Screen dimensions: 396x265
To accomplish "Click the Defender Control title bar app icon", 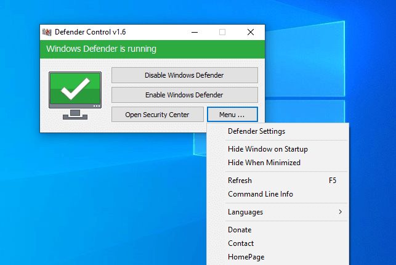I will click(x=47, y=32).
